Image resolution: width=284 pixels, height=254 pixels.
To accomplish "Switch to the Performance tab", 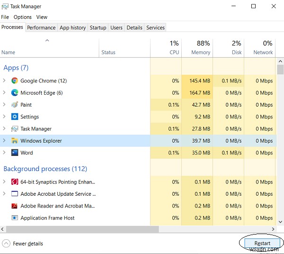I will [41, 27].
